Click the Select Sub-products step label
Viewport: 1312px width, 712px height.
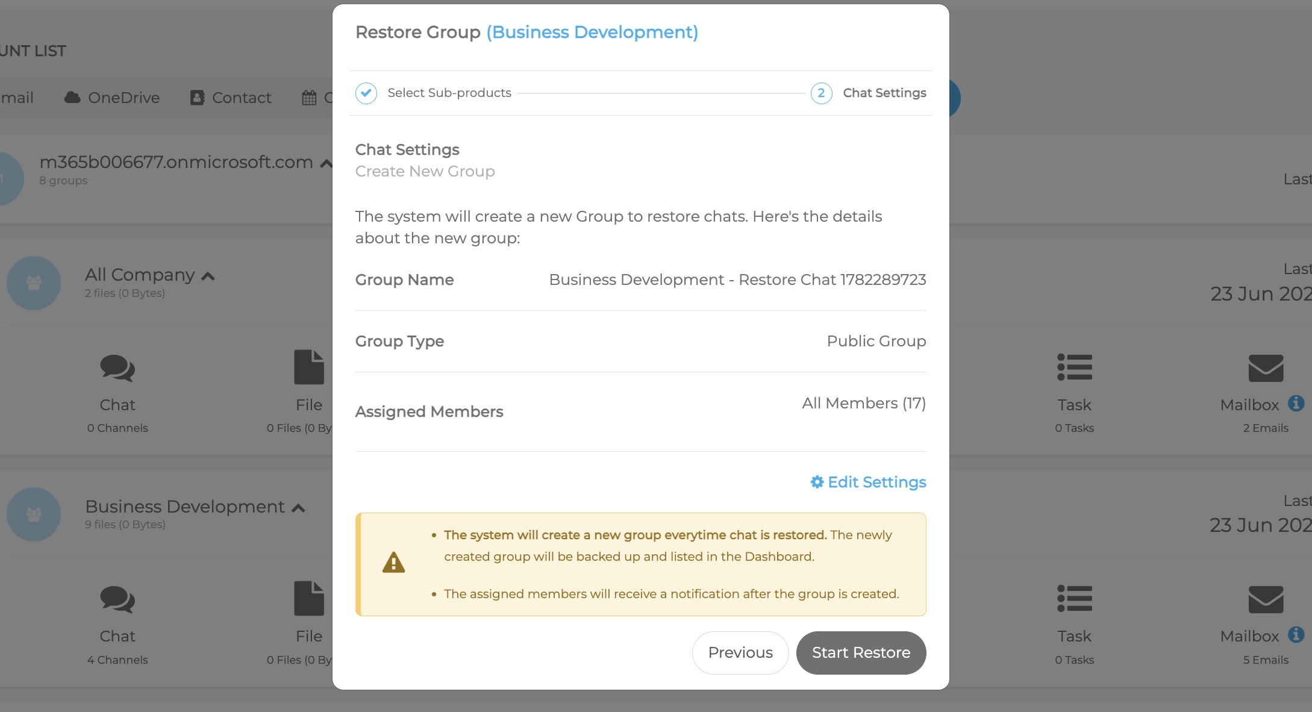coord(449,93)
